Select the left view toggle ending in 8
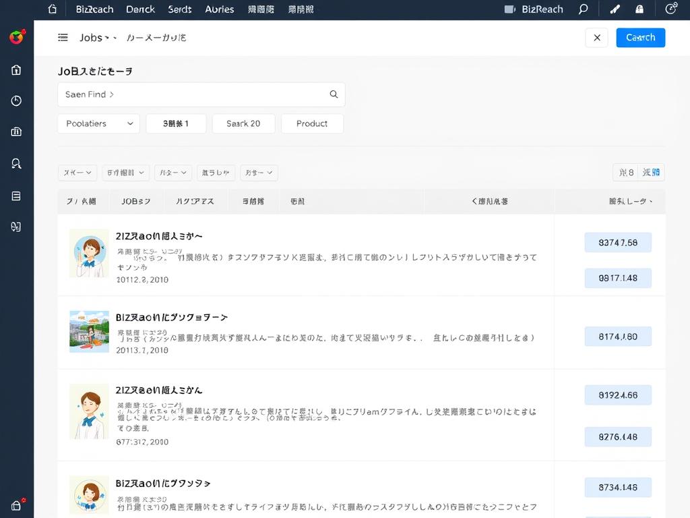The width and height of the screenshot is (690, 518). click(x=626, y=172)
